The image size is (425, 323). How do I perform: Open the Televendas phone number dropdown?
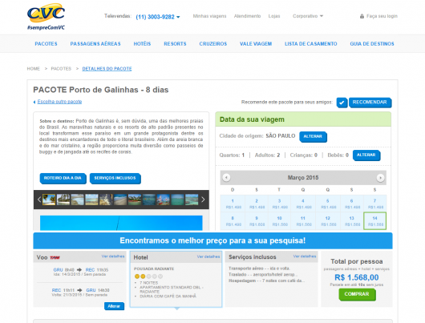[x=158, y=17]
